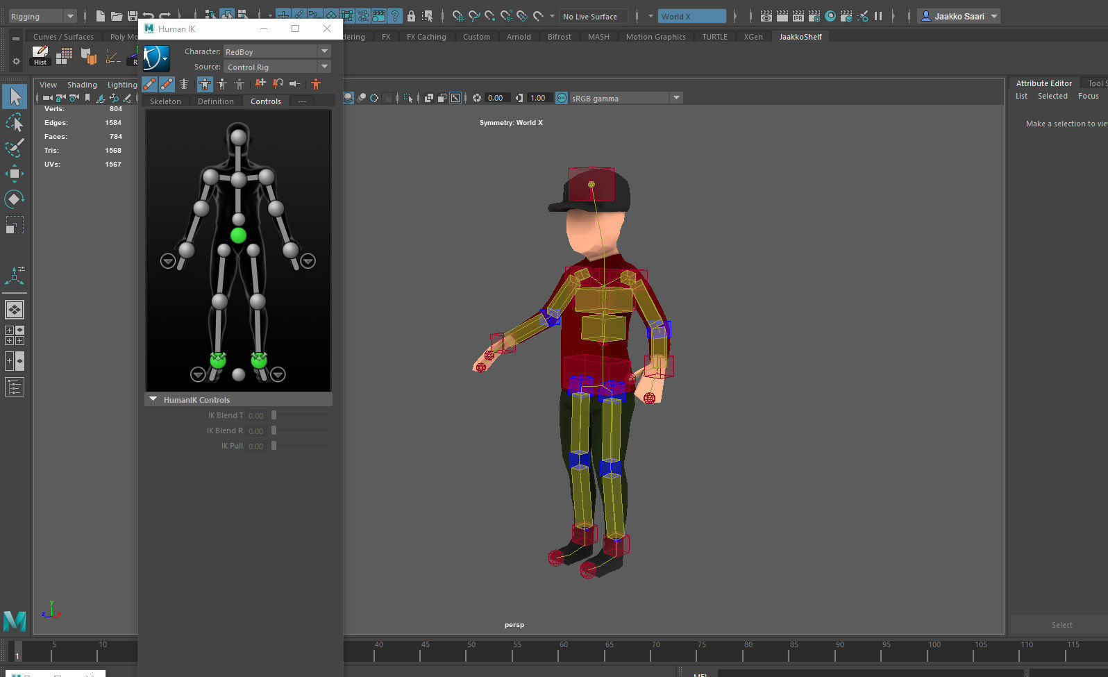Viewport: 1108px width, 677px height.
Task: Toggle Selection mode in Human IK
Action: tap(240, 84)
